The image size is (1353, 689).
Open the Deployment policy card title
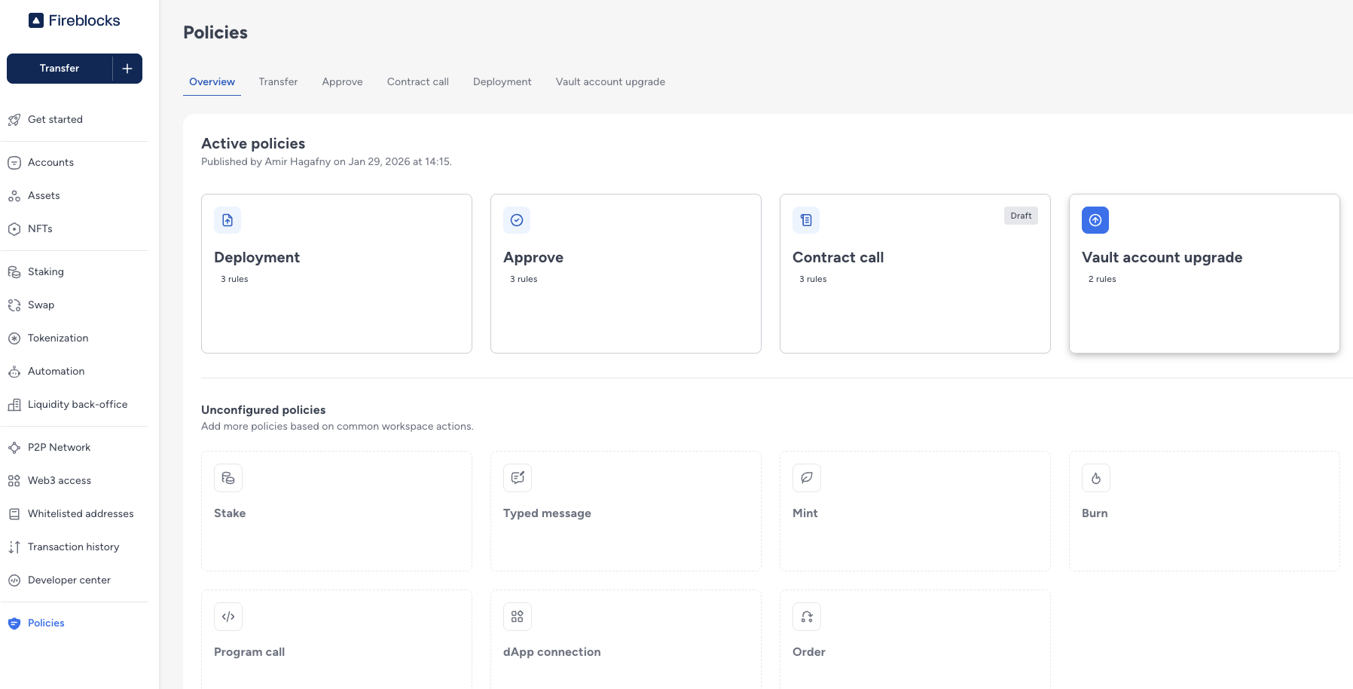tap(257, 257)
